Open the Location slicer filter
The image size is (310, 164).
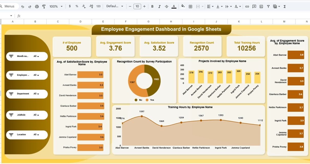[x=36, y=135]
